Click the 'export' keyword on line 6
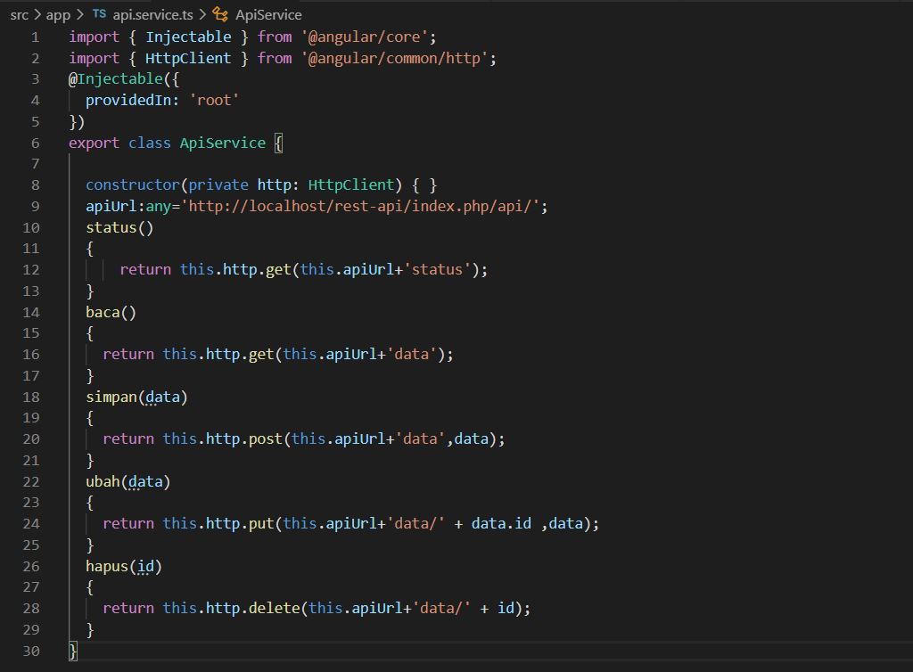This screenshot has width=913, height=672. pos(94,143)
